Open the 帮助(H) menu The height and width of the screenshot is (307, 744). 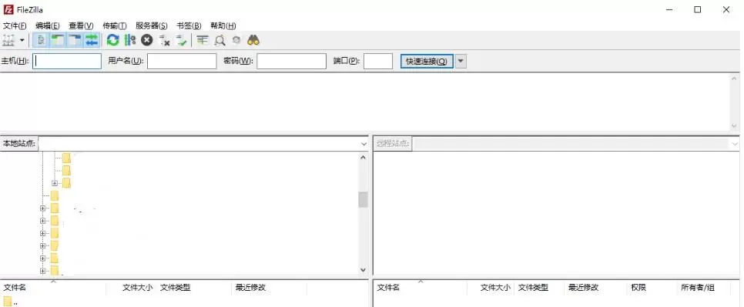(x=223, y=25)
